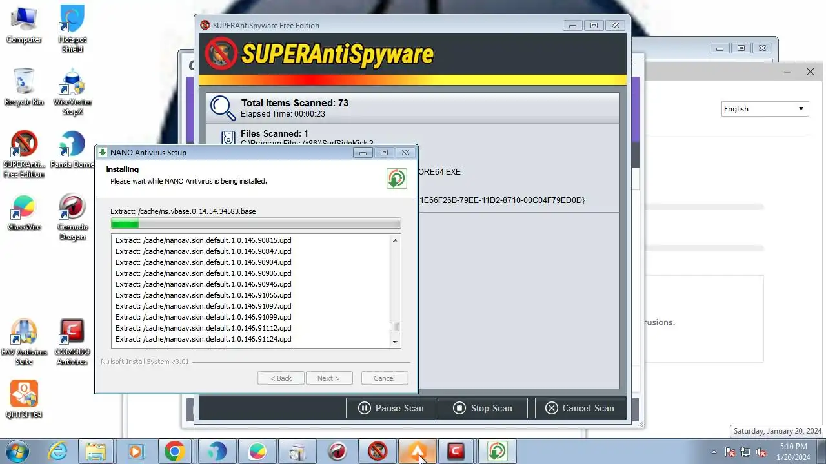This screenshot has width=826, height=464.
Task: Click Pause Scan in SUPERAntiSpyware
Action: pos(391,408)
